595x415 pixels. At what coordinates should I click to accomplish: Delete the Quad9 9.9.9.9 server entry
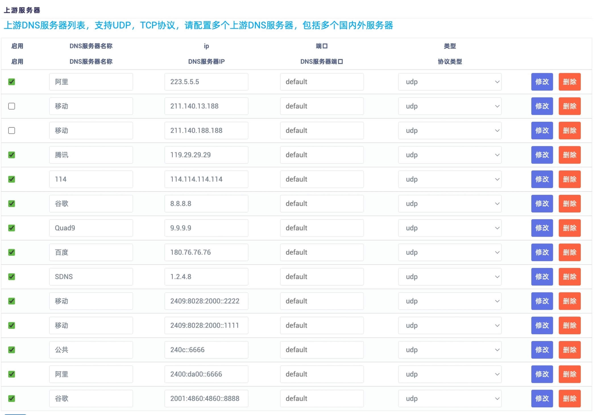(x=569, y=228)
